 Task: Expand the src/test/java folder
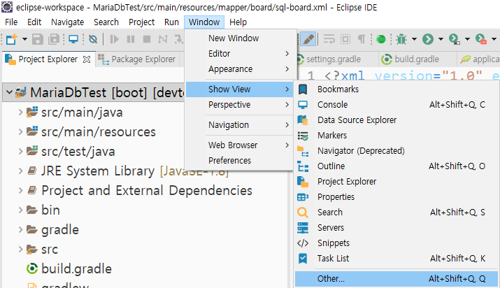point(20,151)
